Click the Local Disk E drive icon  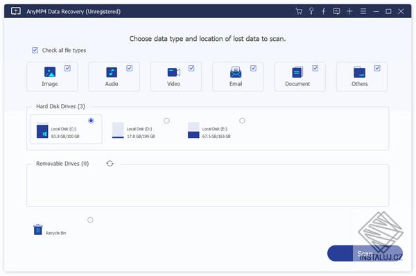tap(193, 130)
